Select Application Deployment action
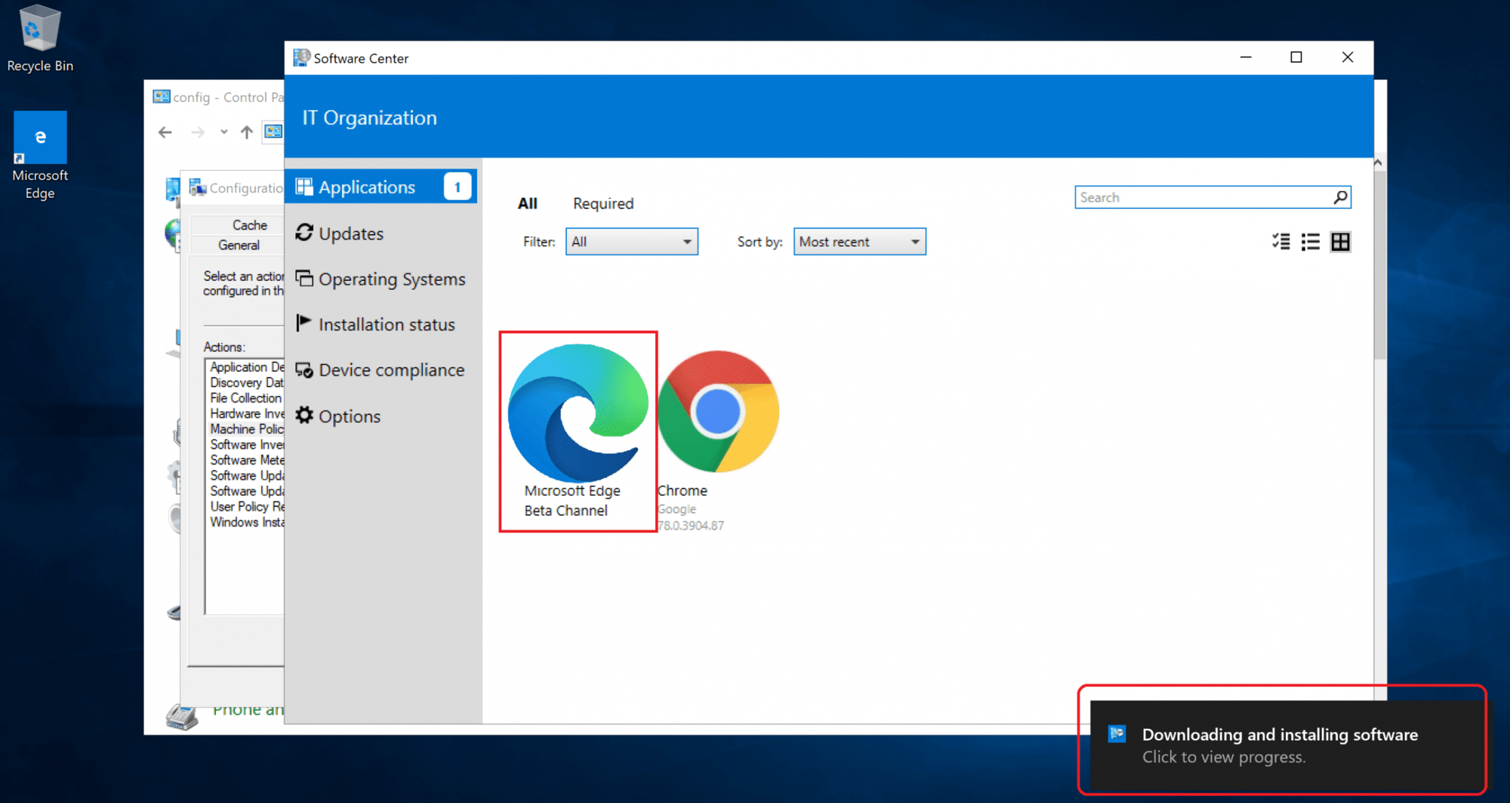The width and height of the screenshot is (1510, 803). [x=247, y=367]
